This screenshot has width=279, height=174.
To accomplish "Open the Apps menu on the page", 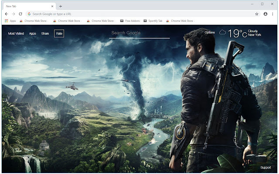I will 33,33.
